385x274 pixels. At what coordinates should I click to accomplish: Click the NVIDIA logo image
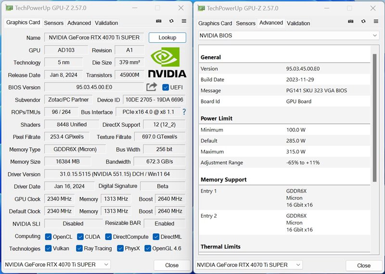click(167, 63)
